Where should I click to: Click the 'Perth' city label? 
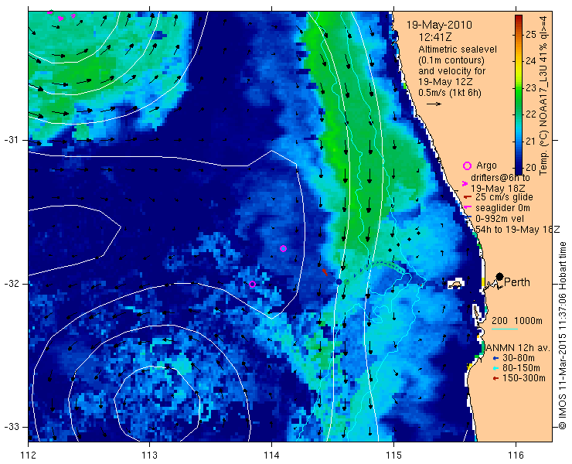click(x=517, y=282)
